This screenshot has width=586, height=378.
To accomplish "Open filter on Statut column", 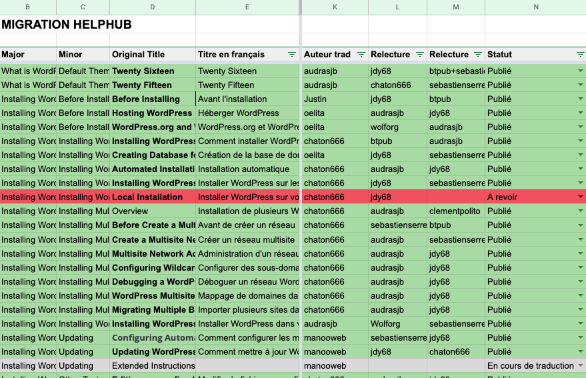I will (581, 55).
